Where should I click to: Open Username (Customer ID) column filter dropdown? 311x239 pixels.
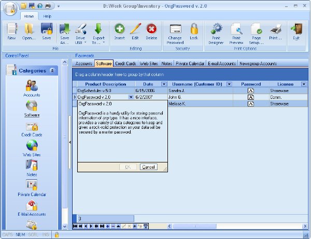229,84
